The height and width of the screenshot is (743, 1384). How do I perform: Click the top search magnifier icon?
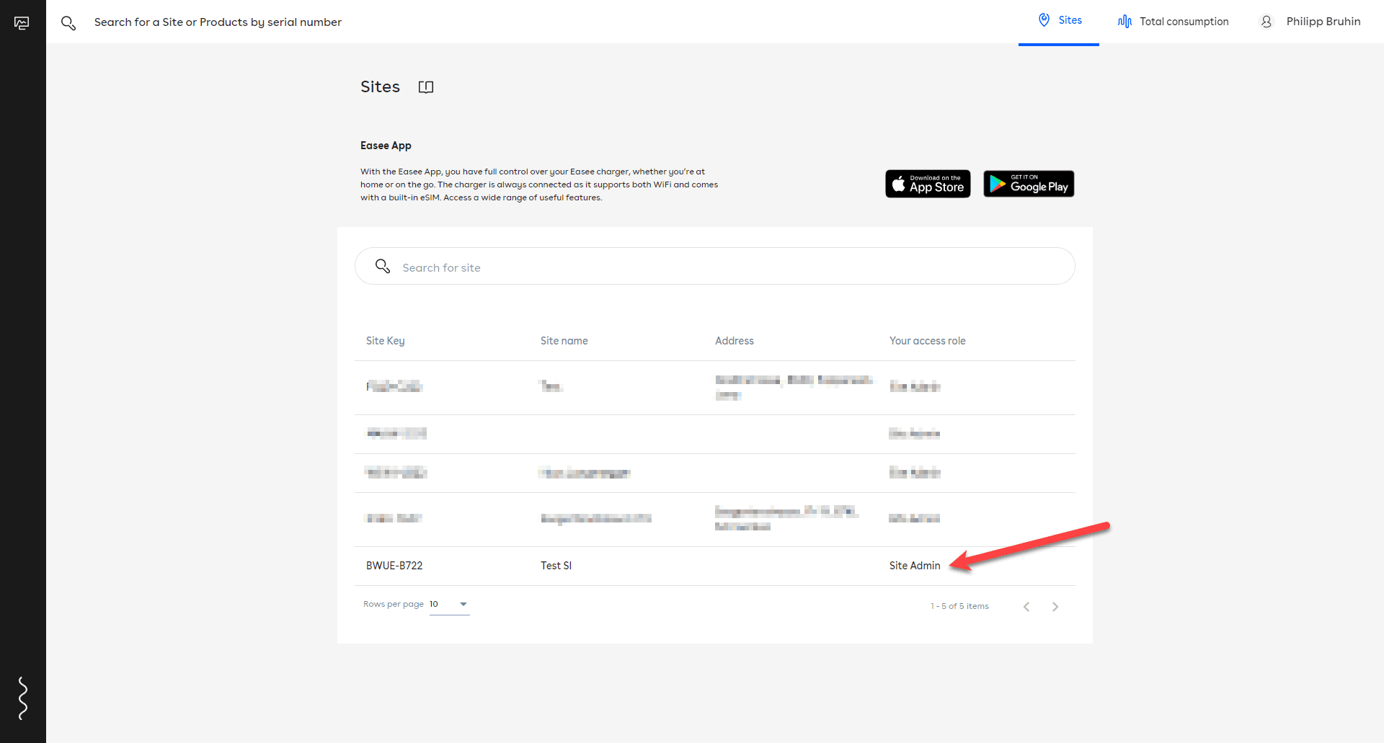click(68, 23)
